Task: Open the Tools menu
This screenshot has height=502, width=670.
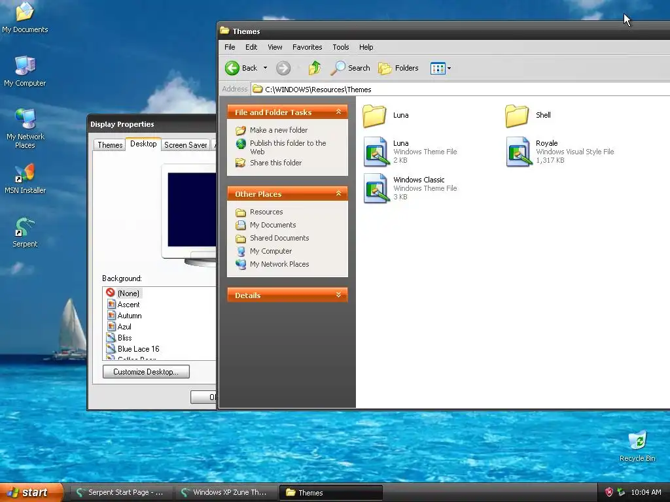Action: click(x=340, y=47)
